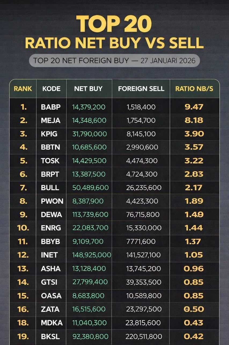Click the KPIG stock code
The height and width of the screenshot is (345, 229).
tap(49, 134)
